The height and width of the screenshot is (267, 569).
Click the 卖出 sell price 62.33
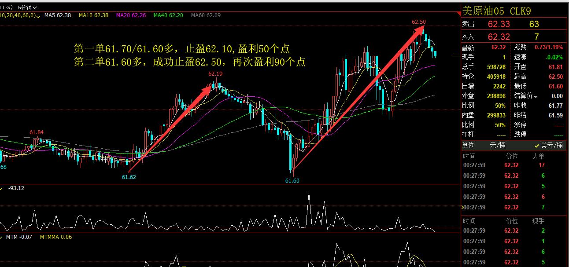499,24
